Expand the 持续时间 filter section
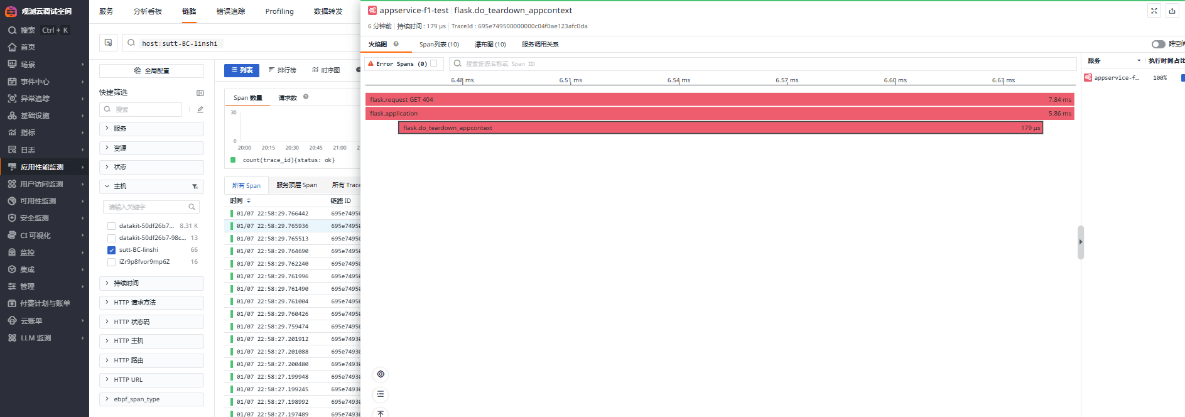The image size is (1185, 417). click(x=151, y=283)
